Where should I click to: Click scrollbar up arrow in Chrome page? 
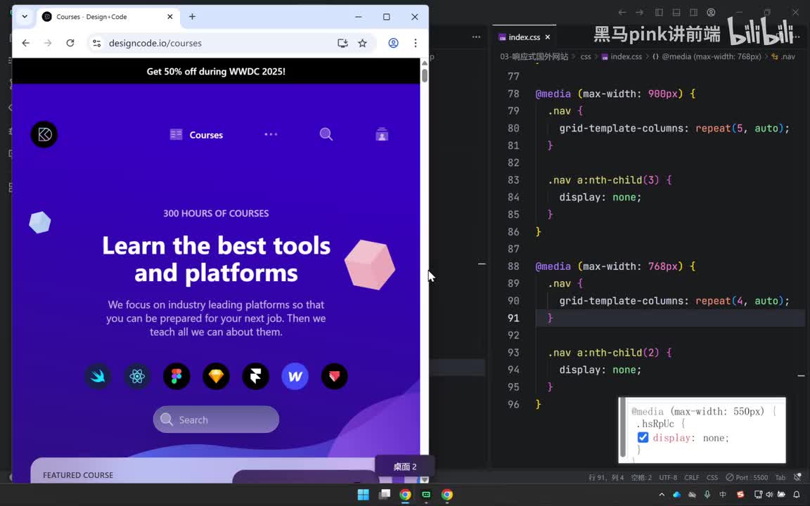425,63
